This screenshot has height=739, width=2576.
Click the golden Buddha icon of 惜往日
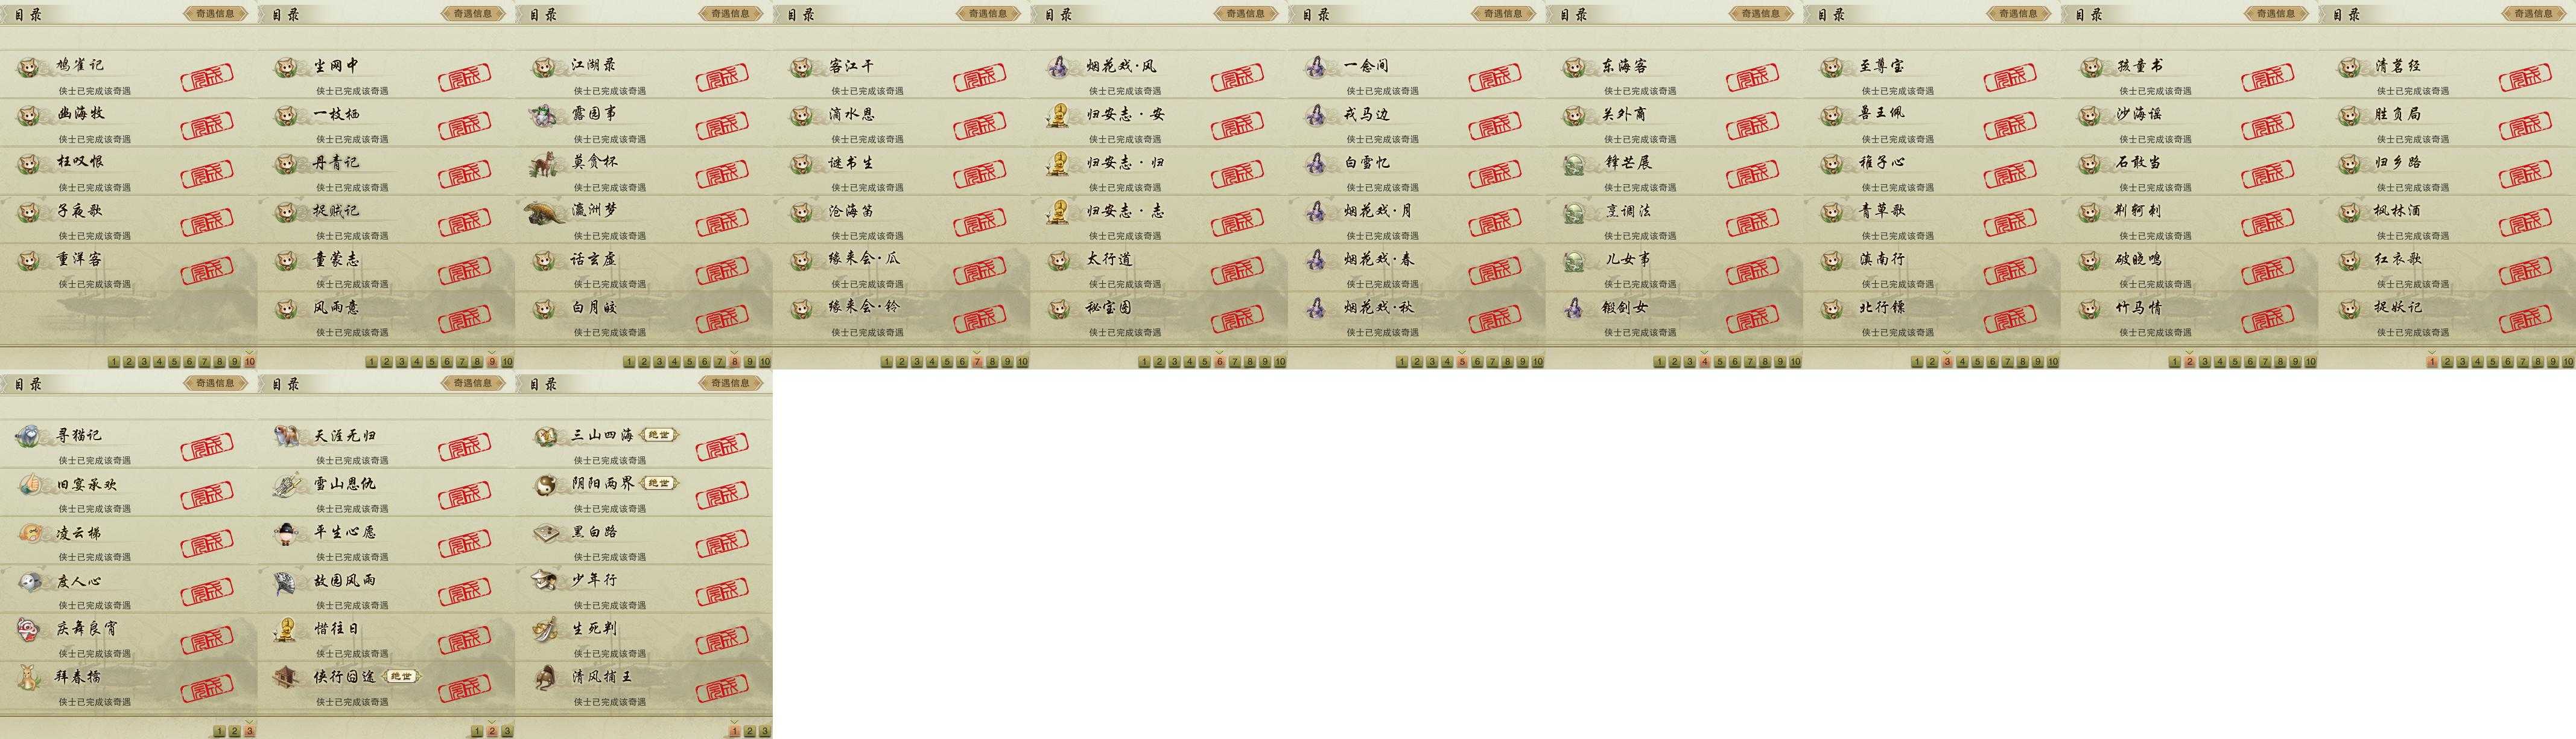287,629
